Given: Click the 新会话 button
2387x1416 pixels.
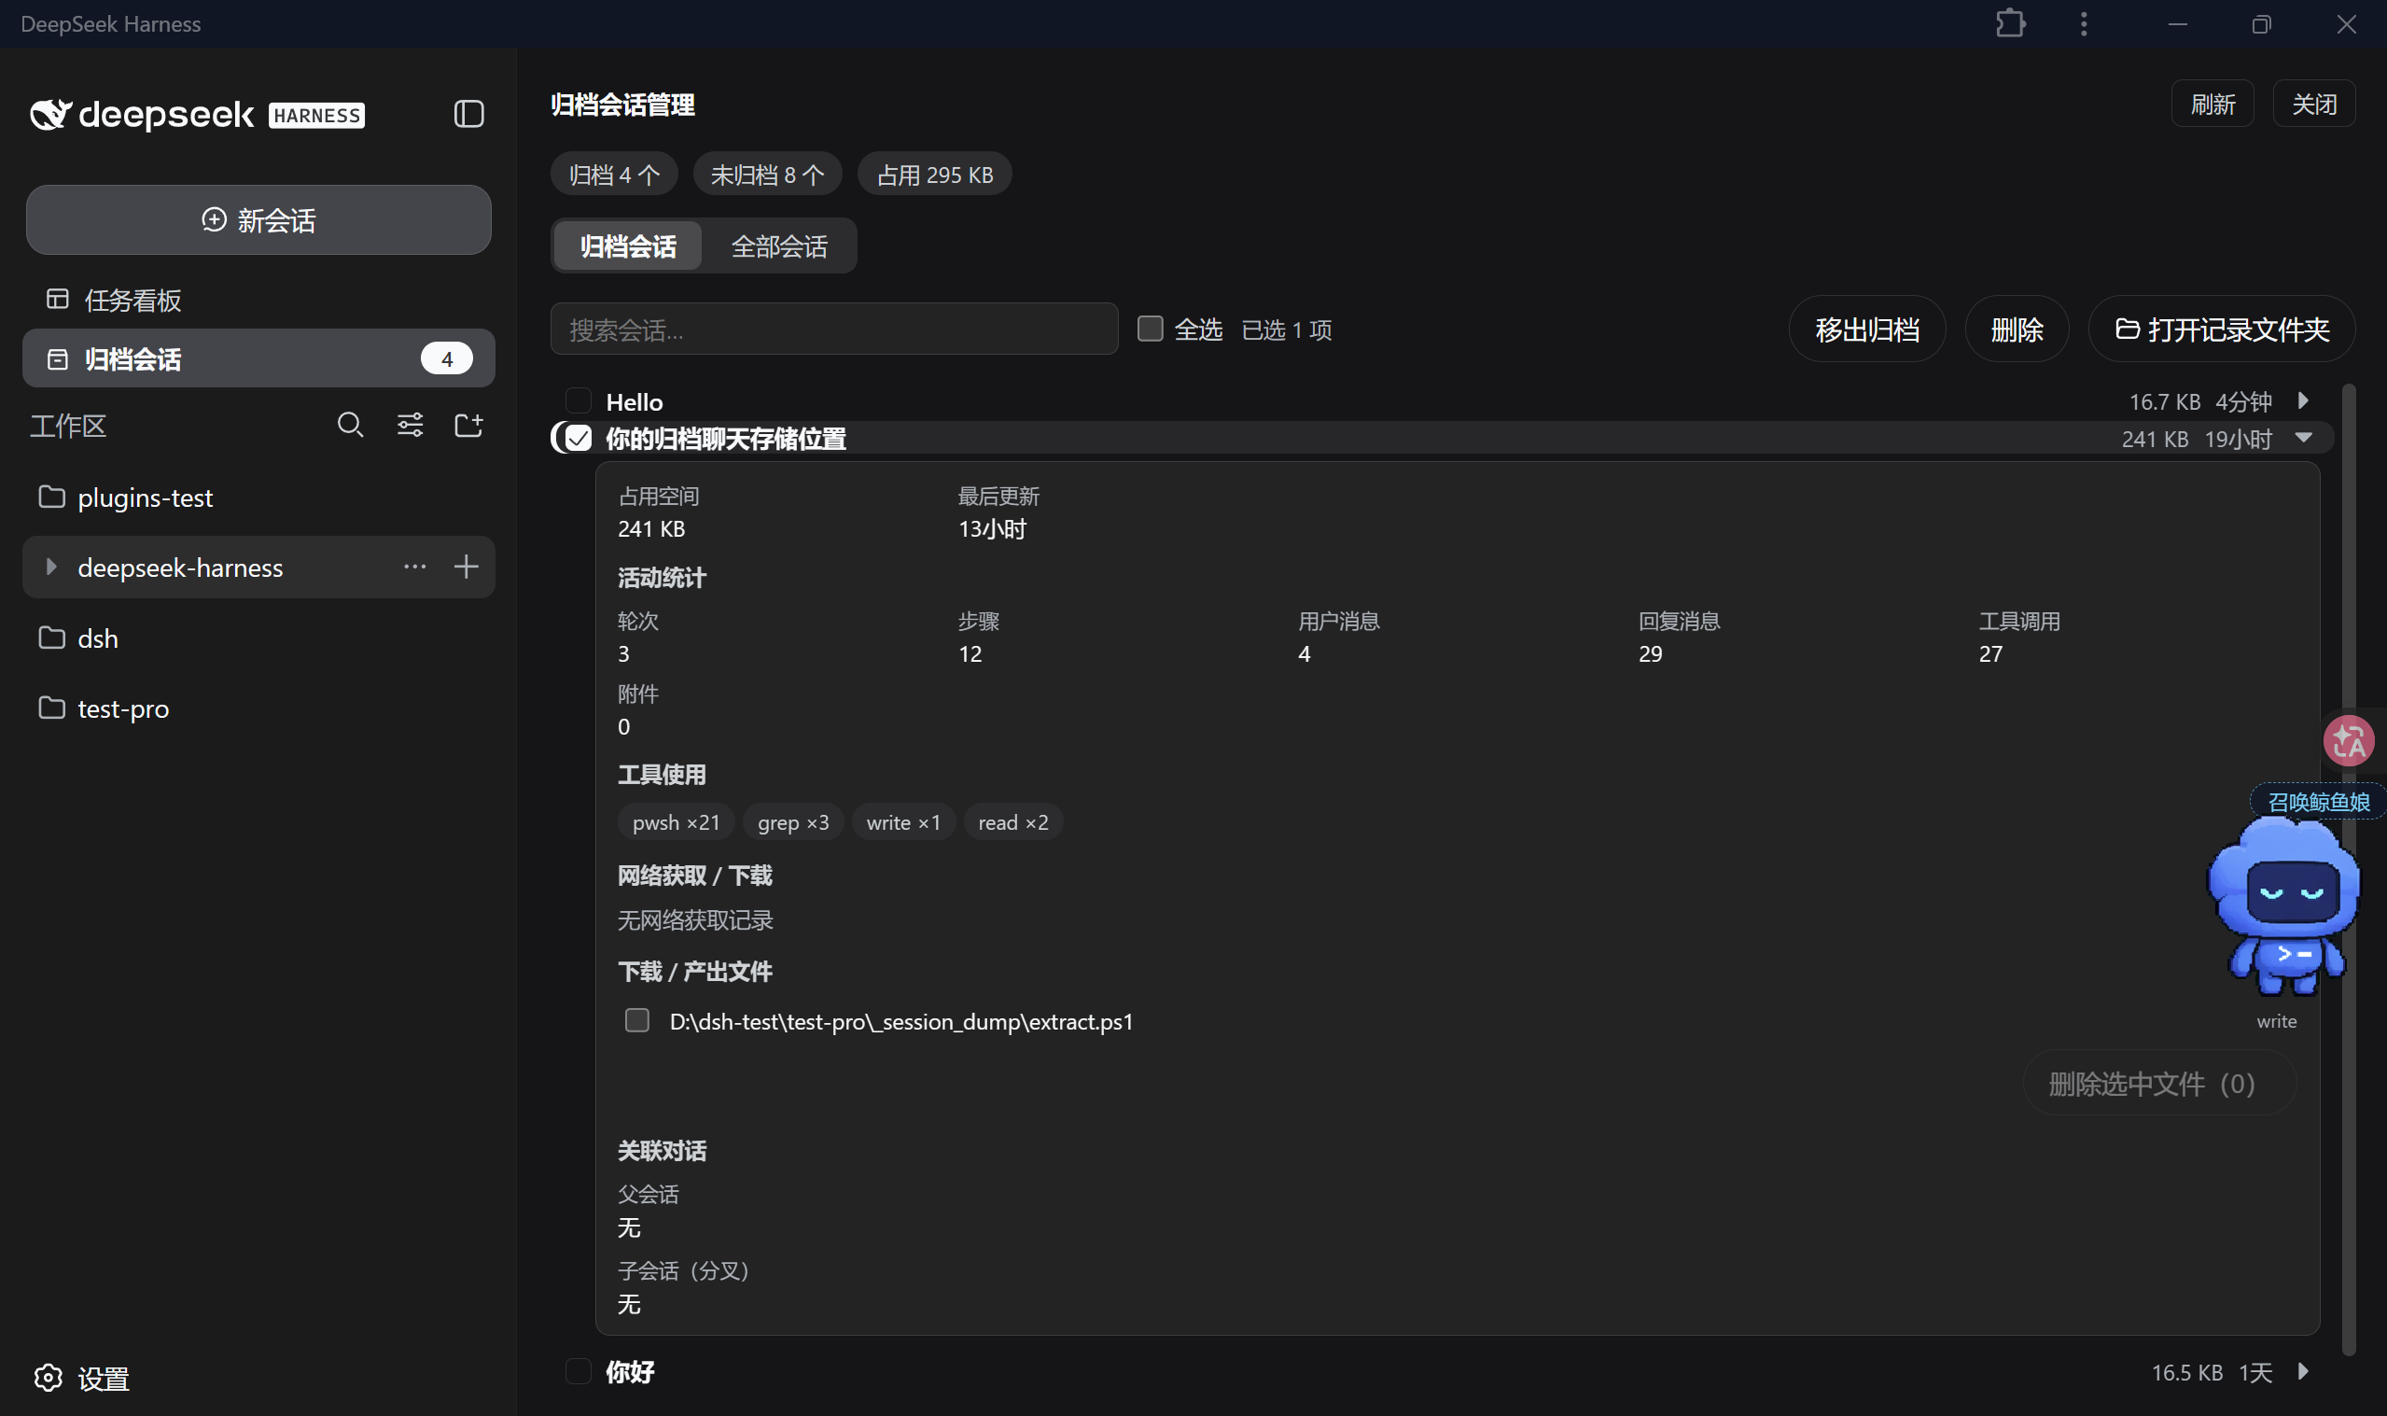Looking at the screenshot, I should click(258, 220).
